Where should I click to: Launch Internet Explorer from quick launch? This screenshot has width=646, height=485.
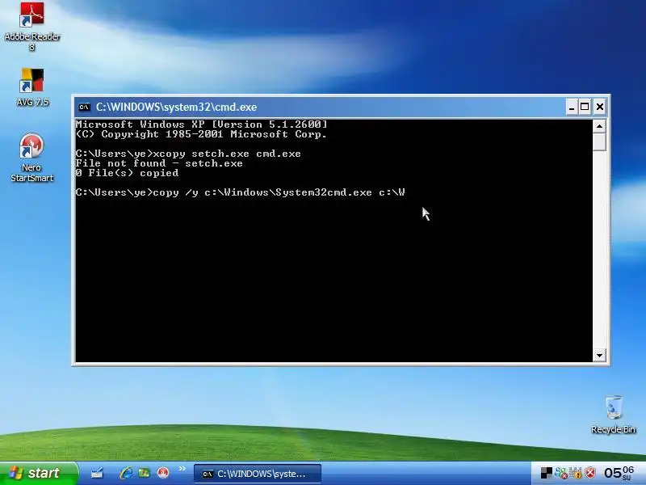coord(126,473)
